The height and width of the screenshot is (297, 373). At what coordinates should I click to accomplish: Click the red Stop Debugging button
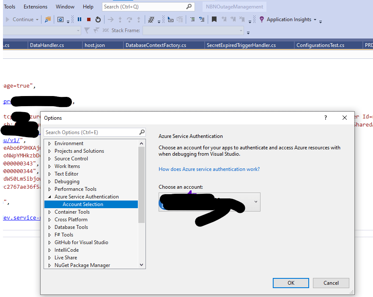89,19
